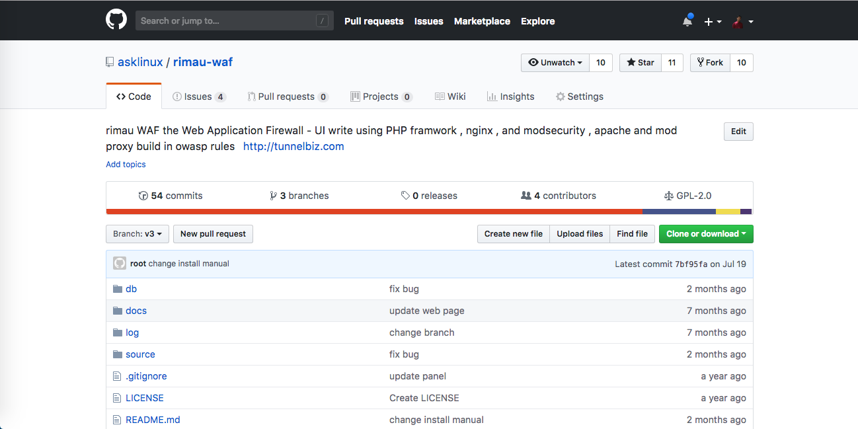Open the latest commit 7bf95fa hash
Viewport: 858px width, 429px height.
[x=691, y=264]
